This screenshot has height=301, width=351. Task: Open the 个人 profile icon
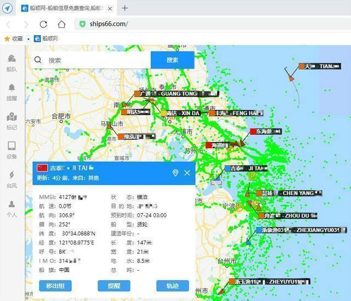point(12,204)
